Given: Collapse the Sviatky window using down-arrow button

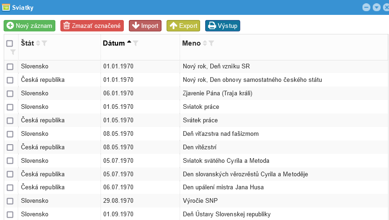Looking at the screenshot, I should point(376,7).
